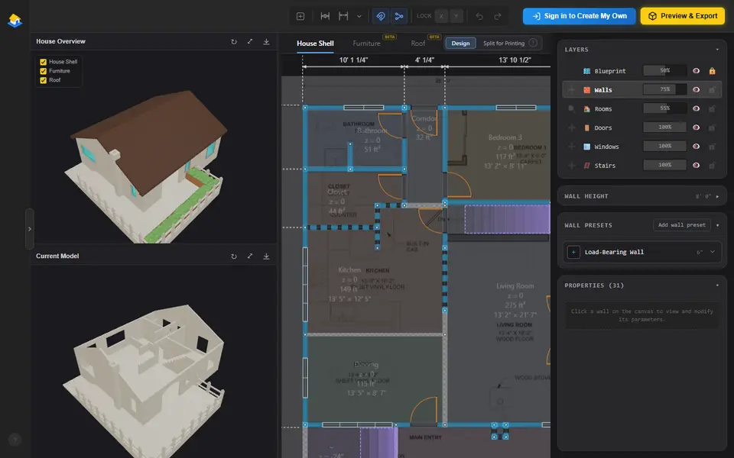734x458 pixels.
Task: Lock the Doors layer
Action: pyautogui.click(x=712, y=127)
